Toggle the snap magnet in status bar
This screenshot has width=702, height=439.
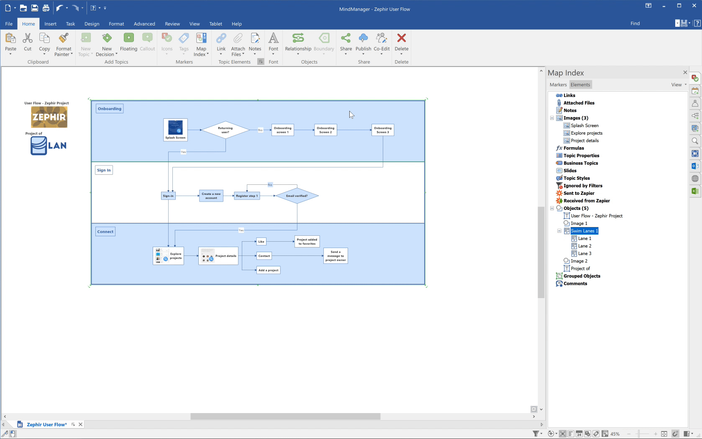pyautogui.click(x=675, y=434)
